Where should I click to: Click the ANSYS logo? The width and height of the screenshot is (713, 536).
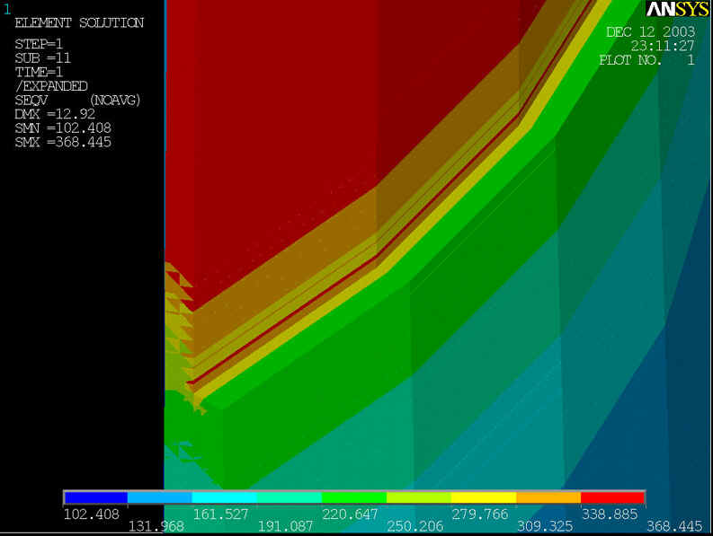(678, 9)
